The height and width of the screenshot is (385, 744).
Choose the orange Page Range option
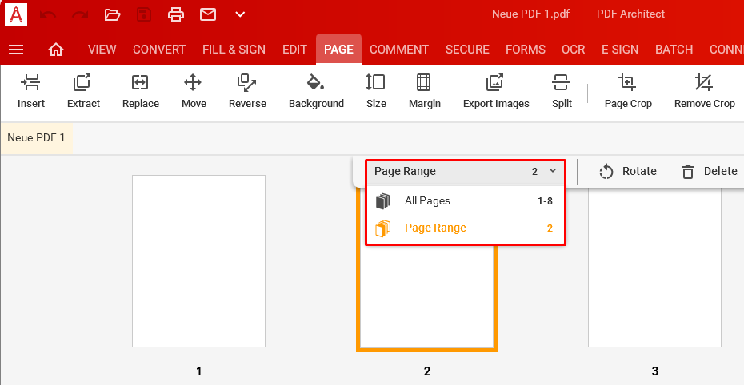point(466,228)
